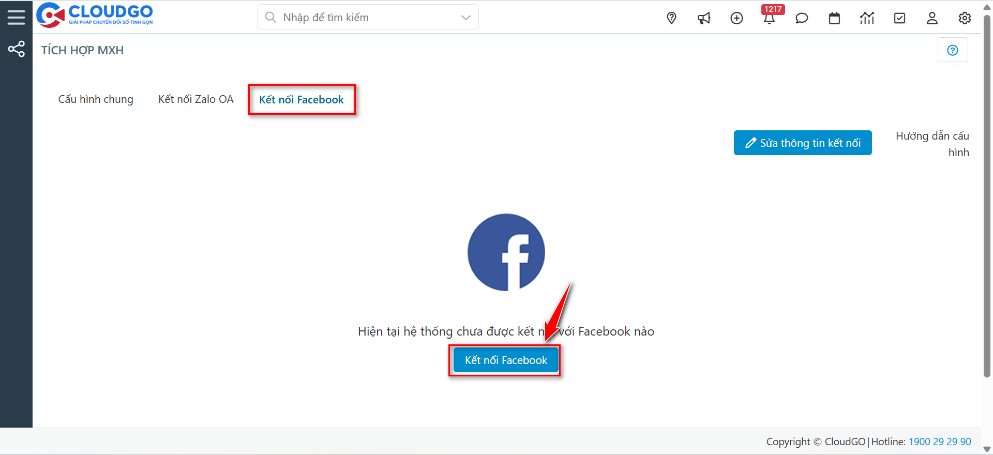Click the page vertical scrollbar
993x455 pixels.
(987, 196)
